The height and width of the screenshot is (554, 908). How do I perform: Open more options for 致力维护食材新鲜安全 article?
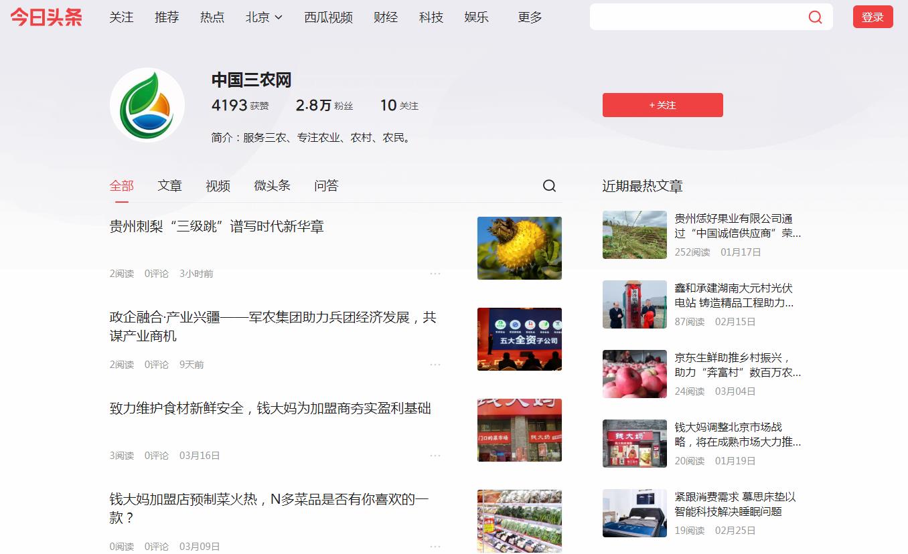click(x=435, y=456)
